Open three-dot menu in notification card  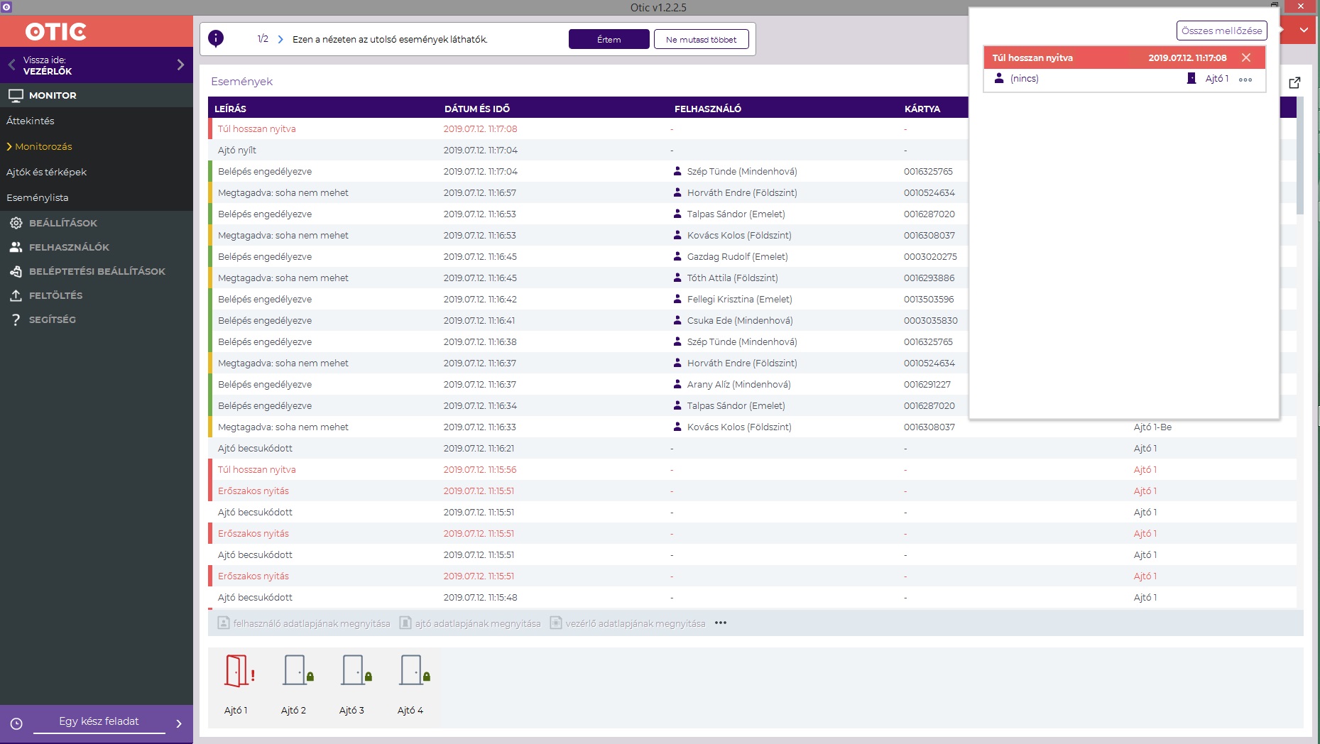tap(1245, 80)
